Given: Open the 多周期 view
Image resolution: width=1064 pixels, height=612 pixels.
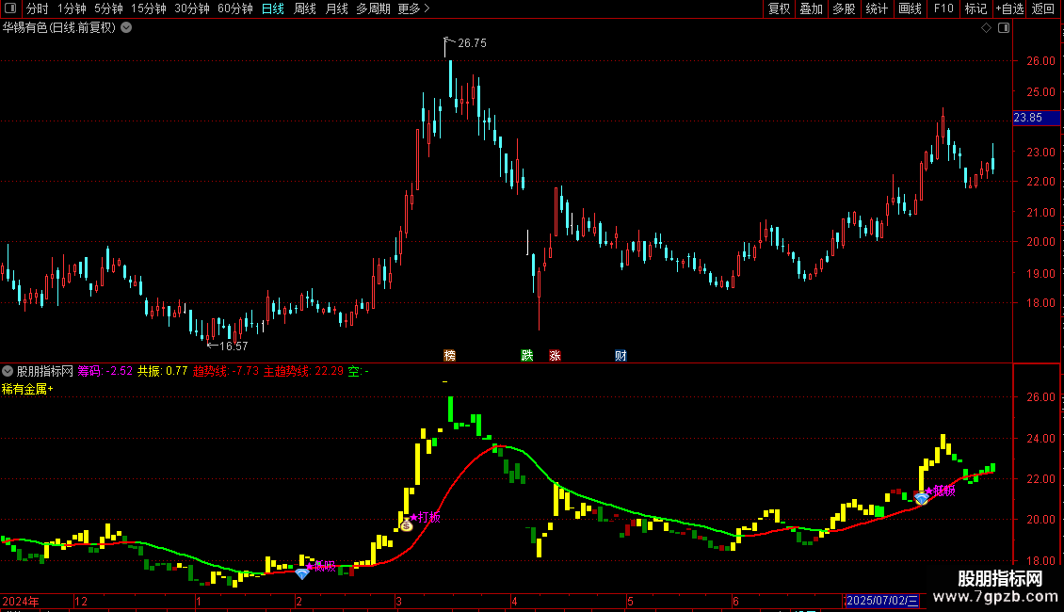Looking at the screenshot, I should tap(373, 8).
